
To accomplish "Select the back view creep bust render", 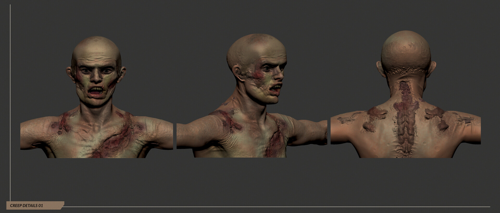I will (406, 94).
